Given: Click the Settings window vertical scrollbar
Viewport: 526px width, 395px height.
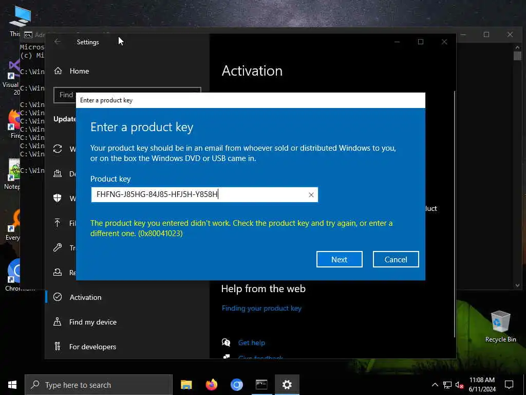Looking at the screenshot, I should click(x=455, y=213).
